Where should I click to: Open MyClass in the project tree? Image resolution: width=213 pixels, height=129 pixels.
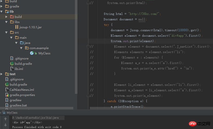point(44,53)
